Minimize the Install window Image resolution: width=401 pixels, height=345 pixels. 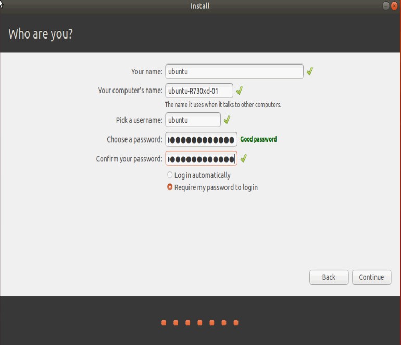tap(386, 6)
